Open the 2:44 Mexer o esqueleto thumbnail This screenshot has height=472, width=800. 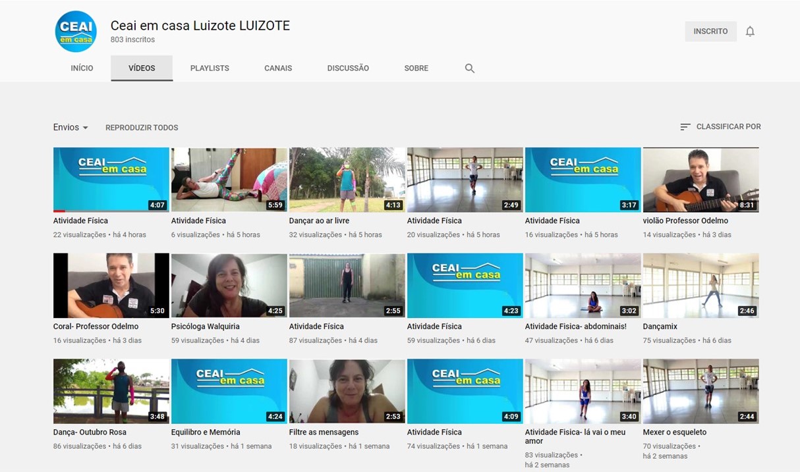point(701,391)
